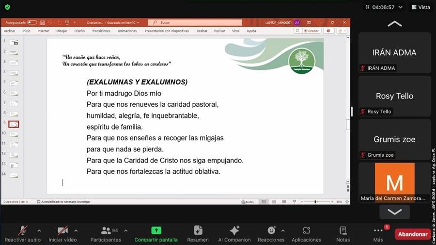Switch to slide sorter view icon
This screenshot has height=245, width=436.
[x=274, y=201]
